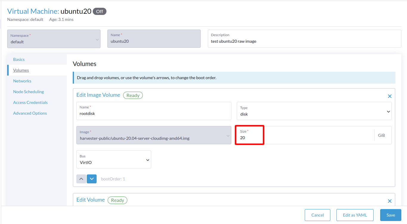The height and width of the screenshot is (224, 407).
Task: Open the Advanced Options section
Action: (x=30, y=113)
